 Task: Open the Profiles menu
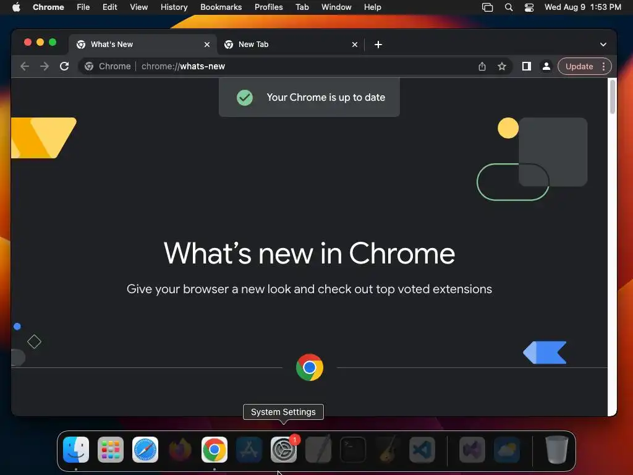pyautogui.click(x=268, y=7)
